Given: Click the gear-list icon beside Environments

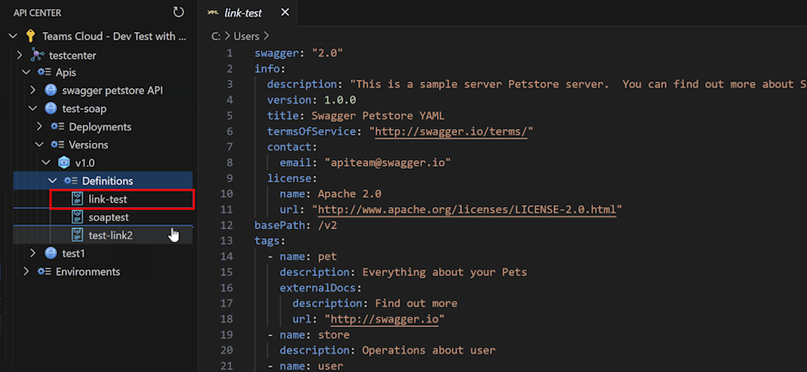Looking at the screenshot, I should tap(44, 271).
